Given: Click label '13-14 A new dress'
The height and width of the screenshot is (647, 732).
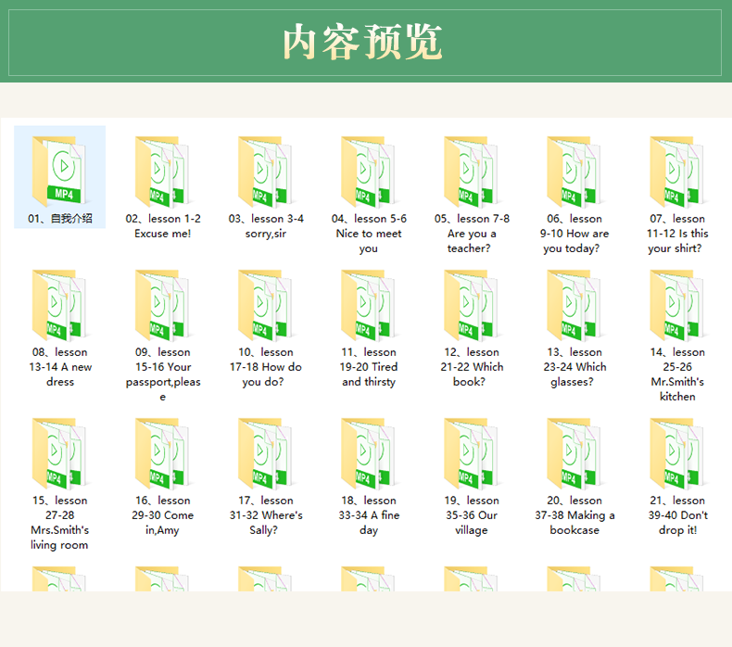Looking at the screenshot, I should pos(60,367).
